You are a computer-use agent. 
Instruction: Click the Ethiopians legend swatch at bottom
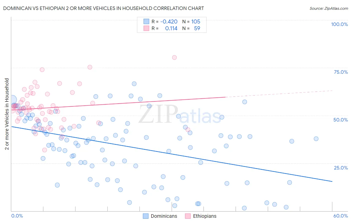[x=188, y=216]
